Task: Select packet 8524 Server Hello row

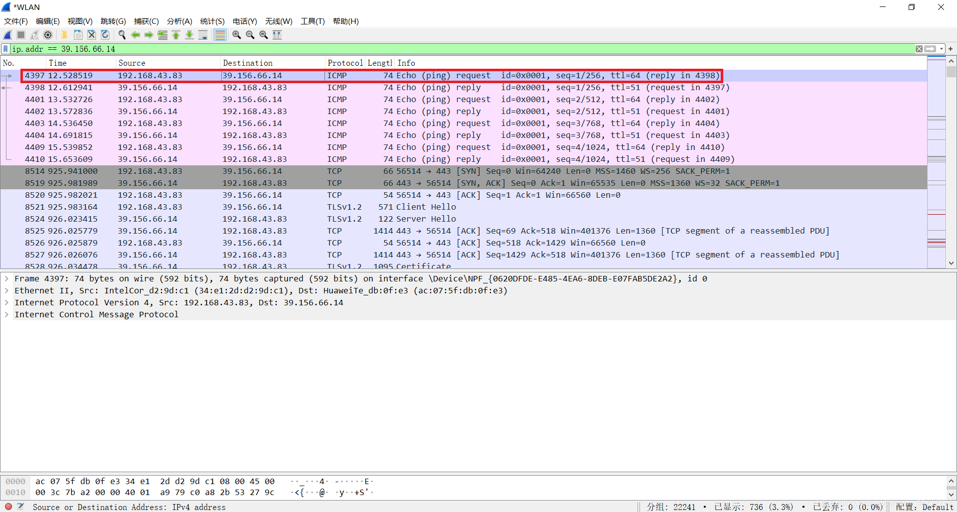Action: 464,219
